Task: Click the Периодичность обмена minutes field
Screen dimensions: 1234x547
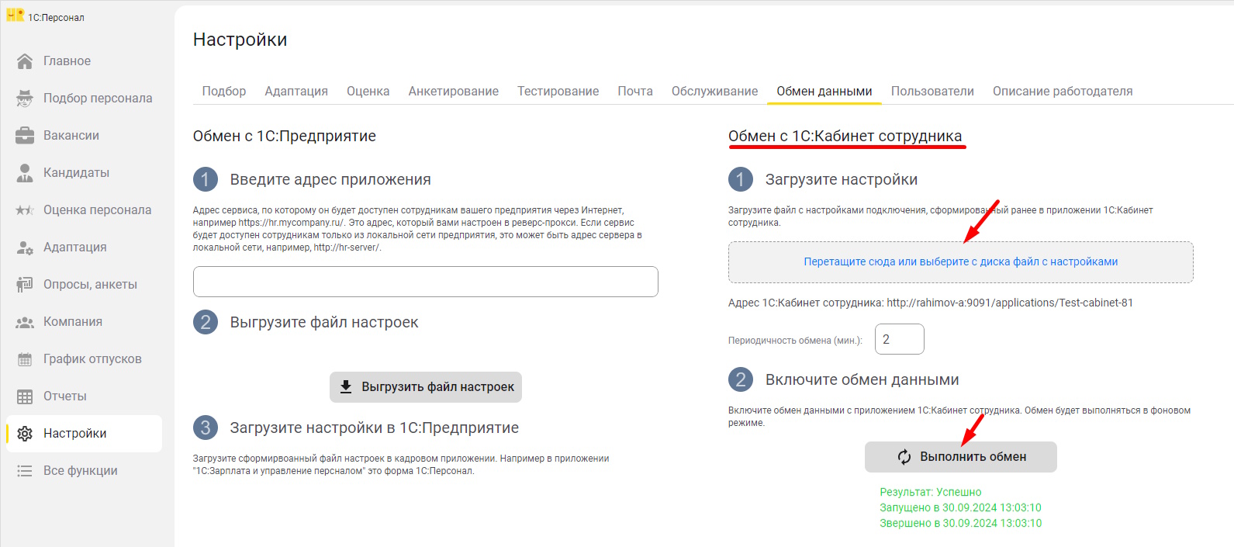Action: 900,339
